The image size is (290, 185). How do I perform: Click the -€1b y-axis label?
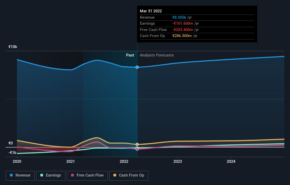12,153
